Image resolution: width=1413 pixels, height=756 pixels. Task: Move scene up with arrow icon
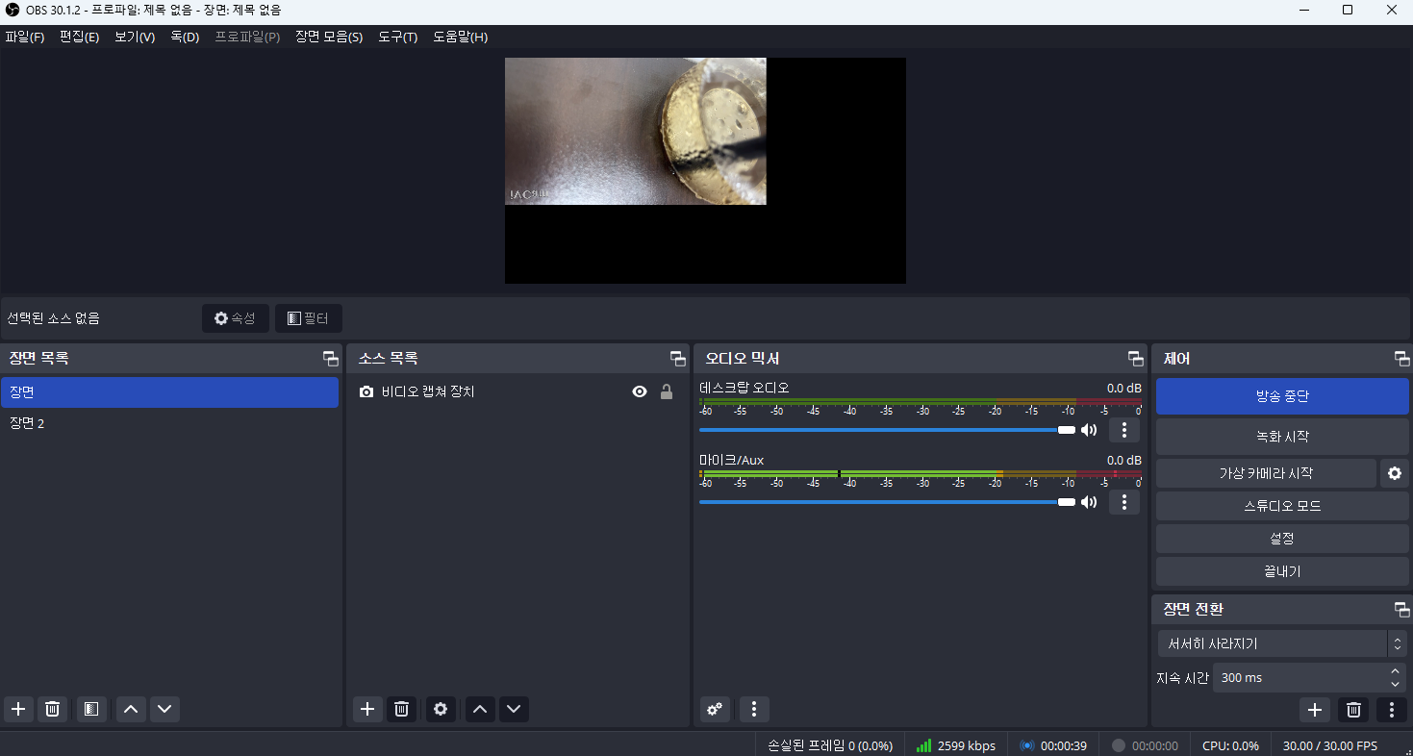pyautogui.click(x=131, y=710)
